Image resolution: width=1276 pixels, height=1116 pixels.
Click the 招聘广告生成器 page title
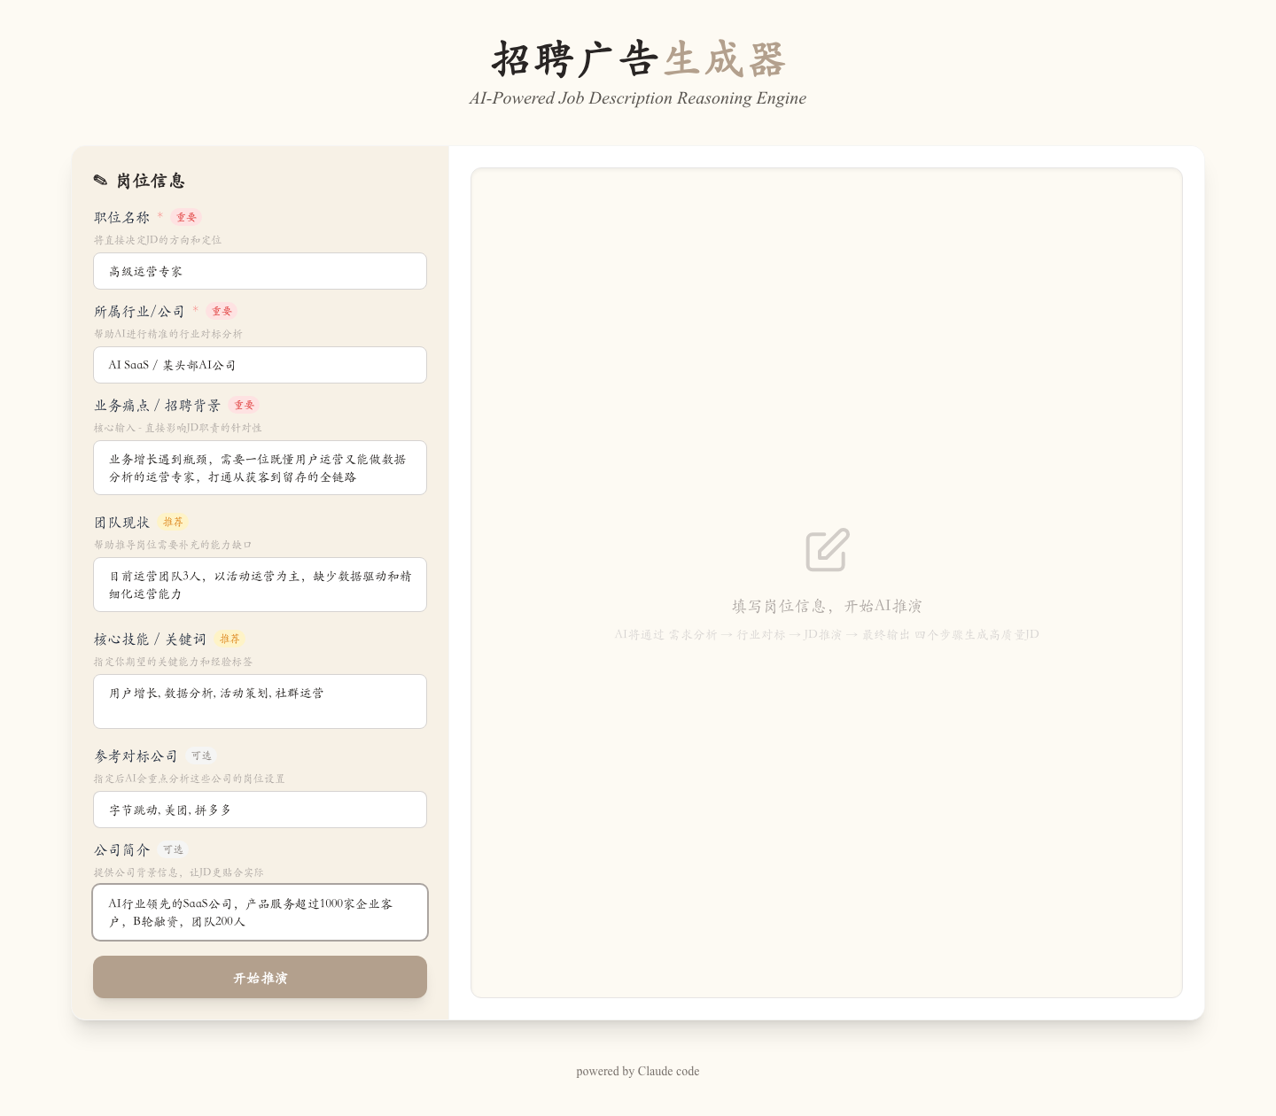(x=638, y=60)
